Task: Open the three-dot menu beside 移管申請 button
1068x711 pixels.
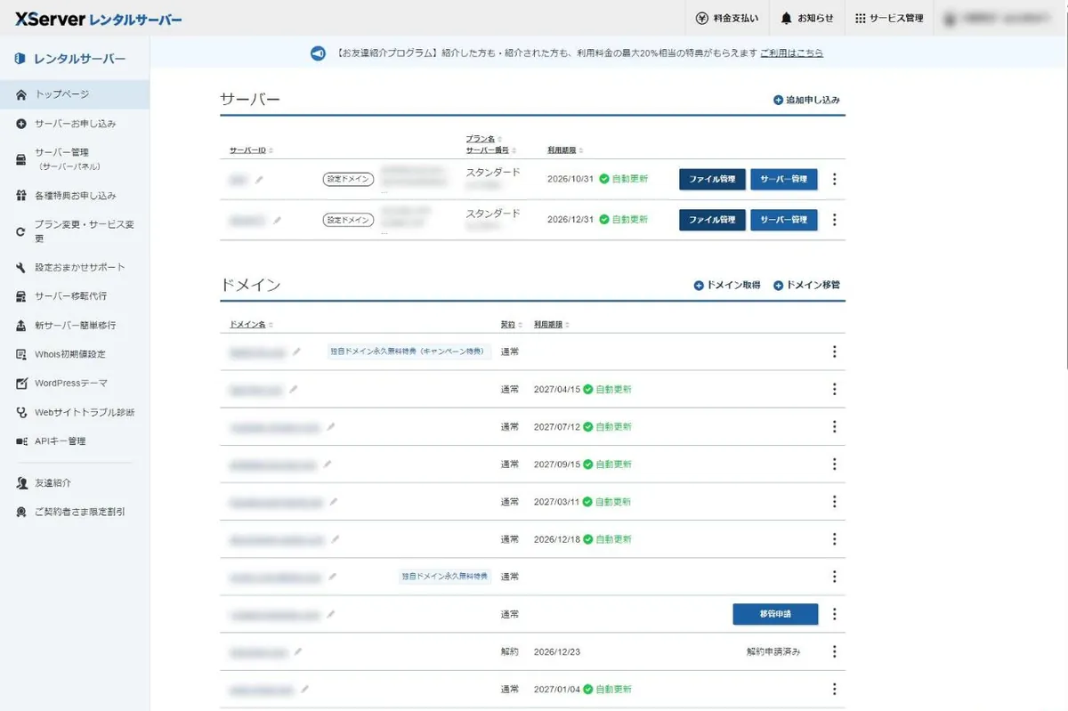Action: tap(834, 614)
